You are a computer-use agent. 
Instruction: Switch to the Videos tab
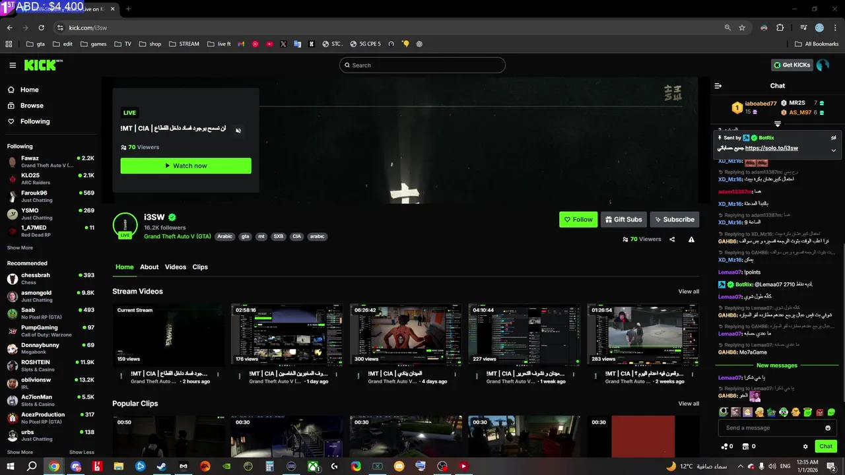coord(176,267)
